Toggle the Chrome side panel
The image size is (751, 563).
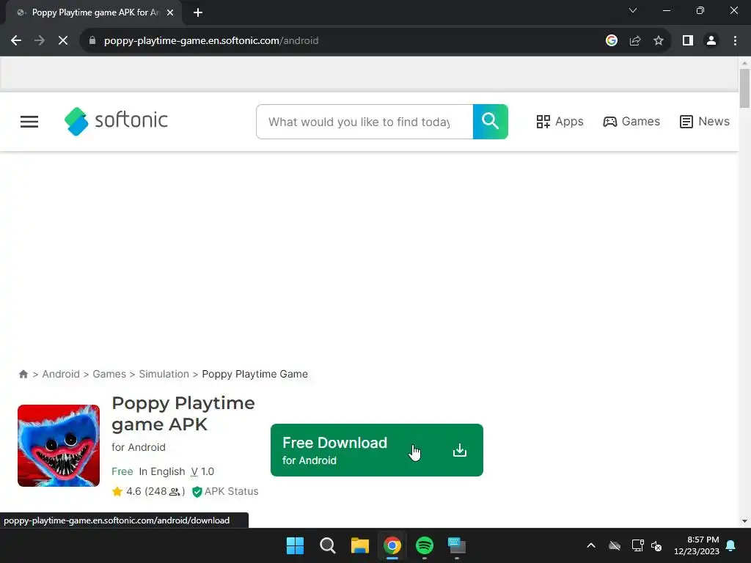click(x=688, y=41)
